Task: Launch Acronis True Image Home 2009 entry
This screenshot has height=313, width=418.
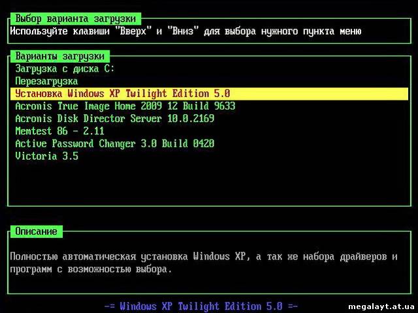Action: pyautogui.click(x=125, y=106)
